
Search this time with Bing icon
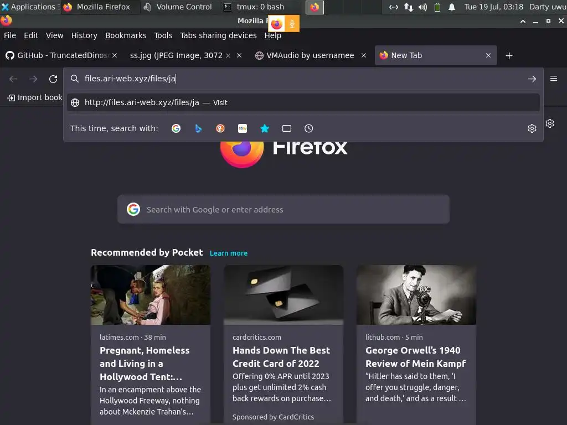point(198,128)
